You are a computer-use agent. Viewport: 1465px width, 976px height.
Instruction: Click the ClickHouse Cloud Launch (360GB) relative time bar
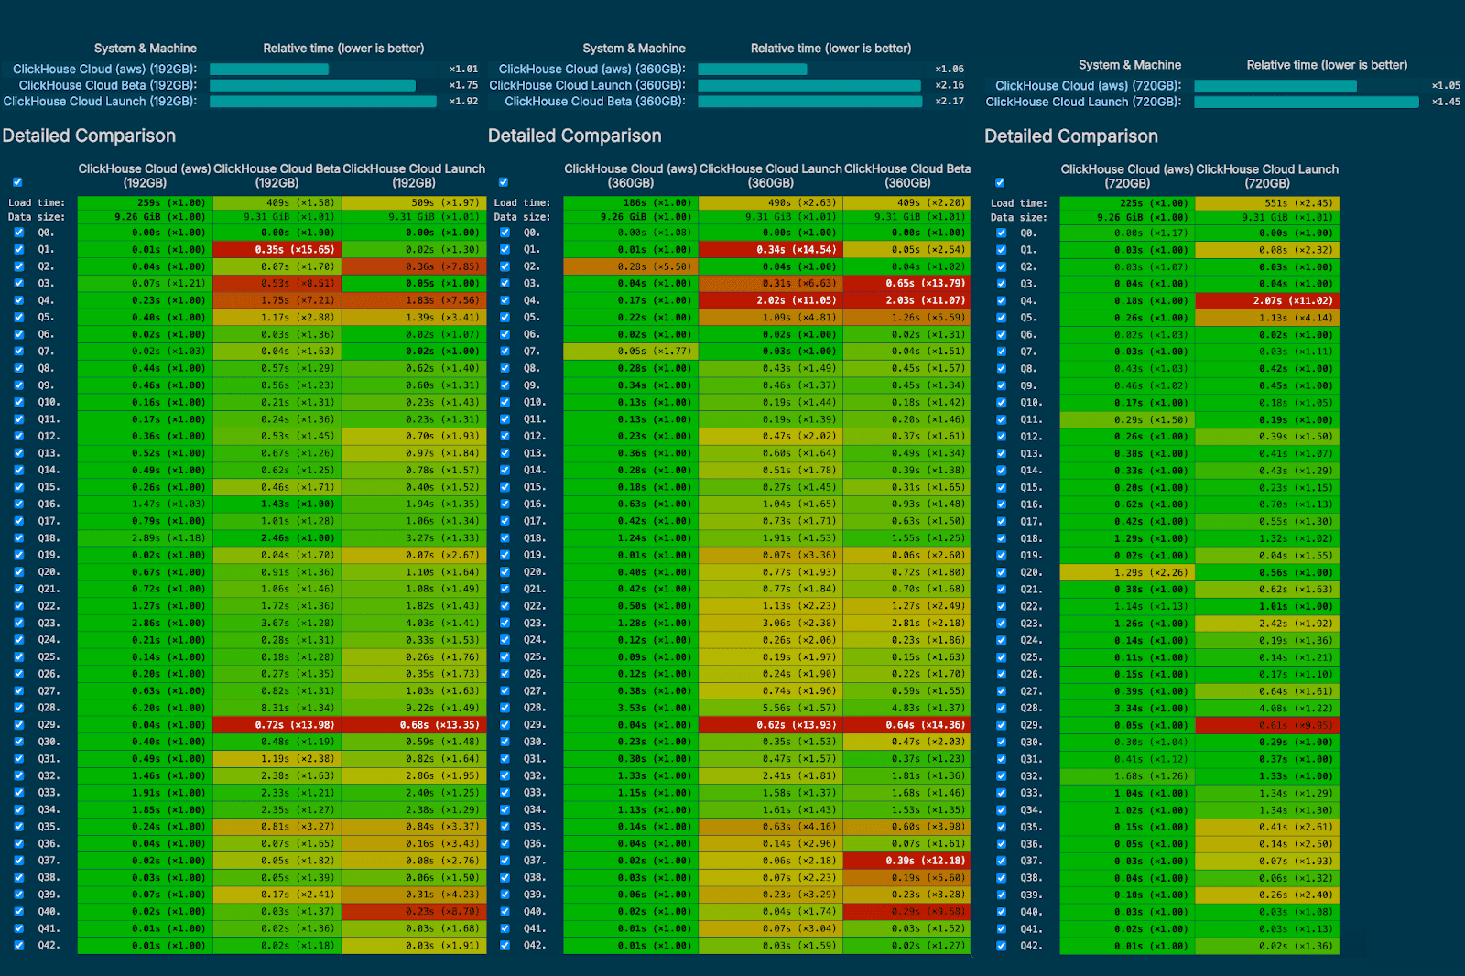[x=809, y=85]
